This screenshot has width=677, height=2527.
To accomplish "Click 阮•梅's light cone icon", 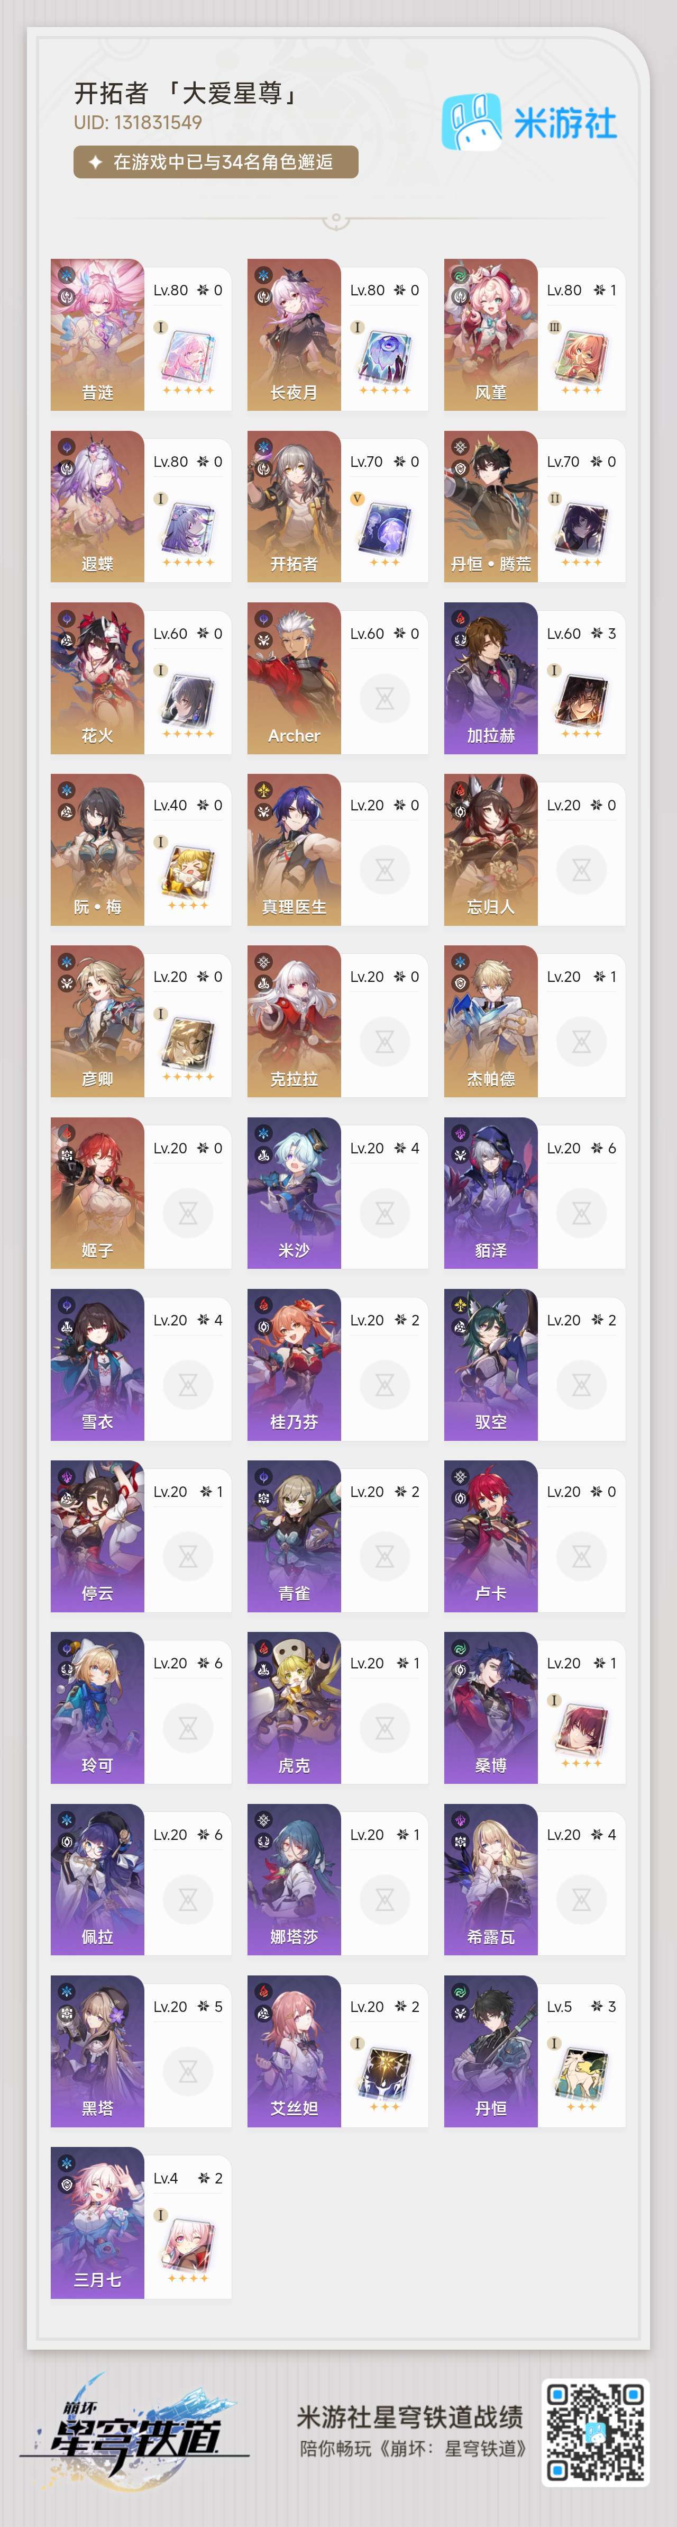I will pyautogui.click(x=188, y=870).
